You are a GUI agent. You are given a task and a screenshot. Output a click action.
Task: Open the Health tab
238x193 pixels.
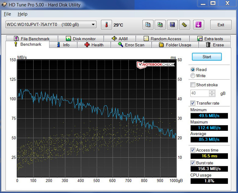pos(94,45)
